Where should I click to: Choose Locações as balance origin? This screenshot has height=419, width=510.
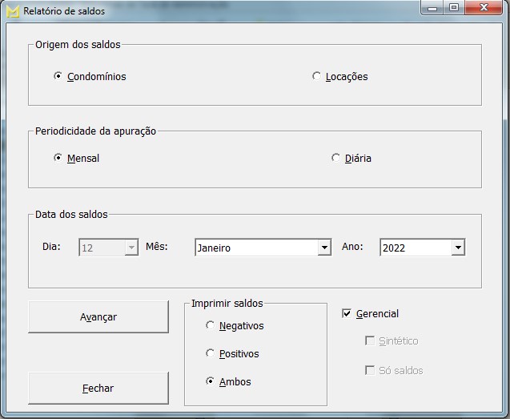(316, 77)
